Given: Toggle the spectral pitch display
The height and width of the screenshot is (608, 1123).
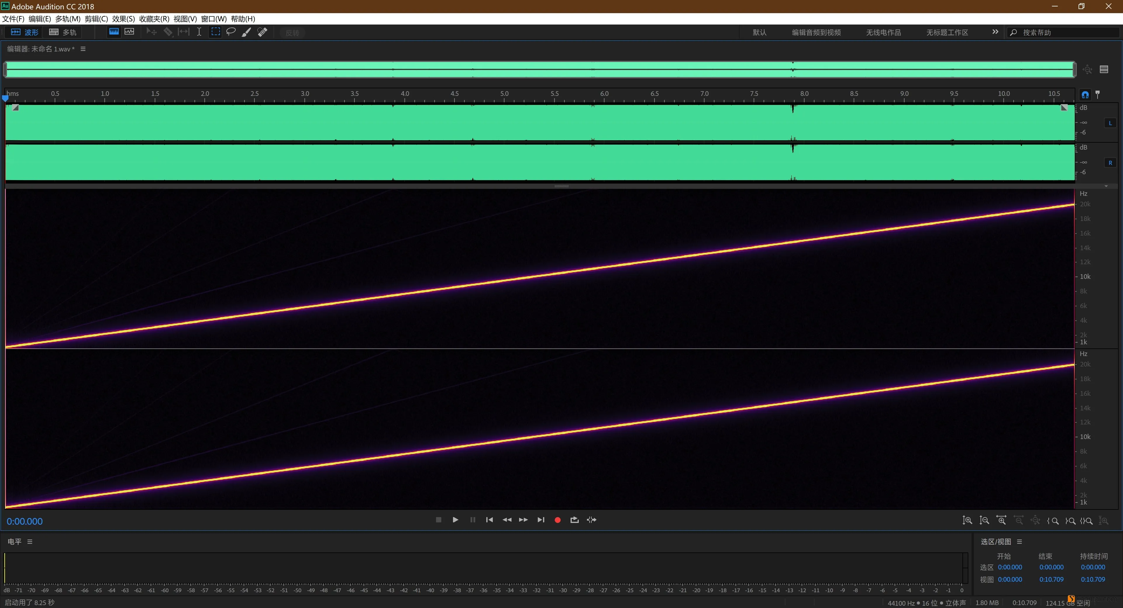Looking at the screenshot, I should pyautogui.click(x=130, y=32).
